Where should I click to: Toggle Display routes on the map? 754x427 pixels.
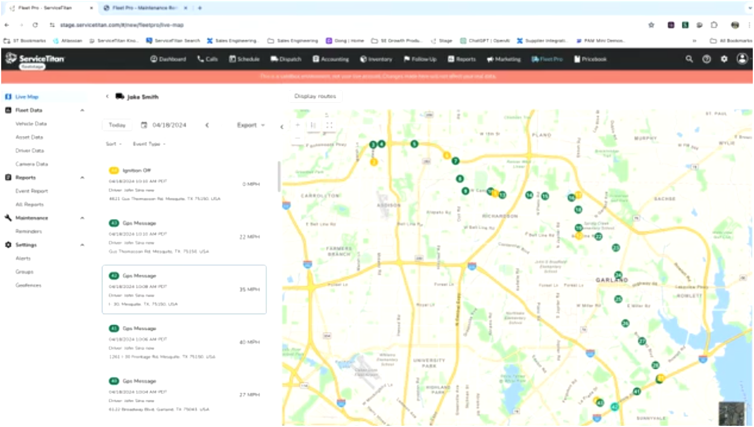click(x=315, y=96)
